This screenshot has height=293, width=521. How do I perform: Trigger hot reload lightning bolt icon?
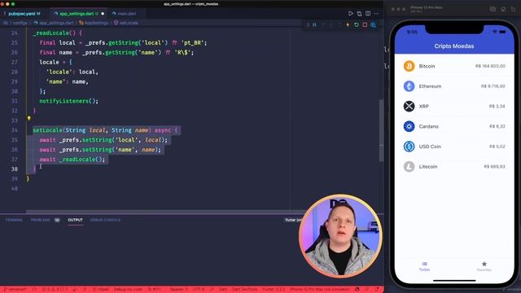[348, 25]
